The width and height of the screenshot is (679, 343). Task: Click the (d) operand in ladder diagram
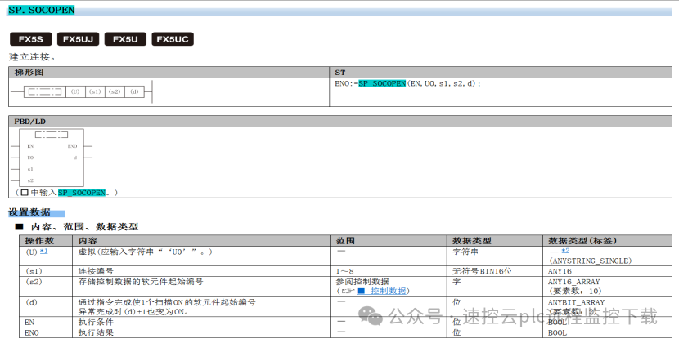[135, 91]
